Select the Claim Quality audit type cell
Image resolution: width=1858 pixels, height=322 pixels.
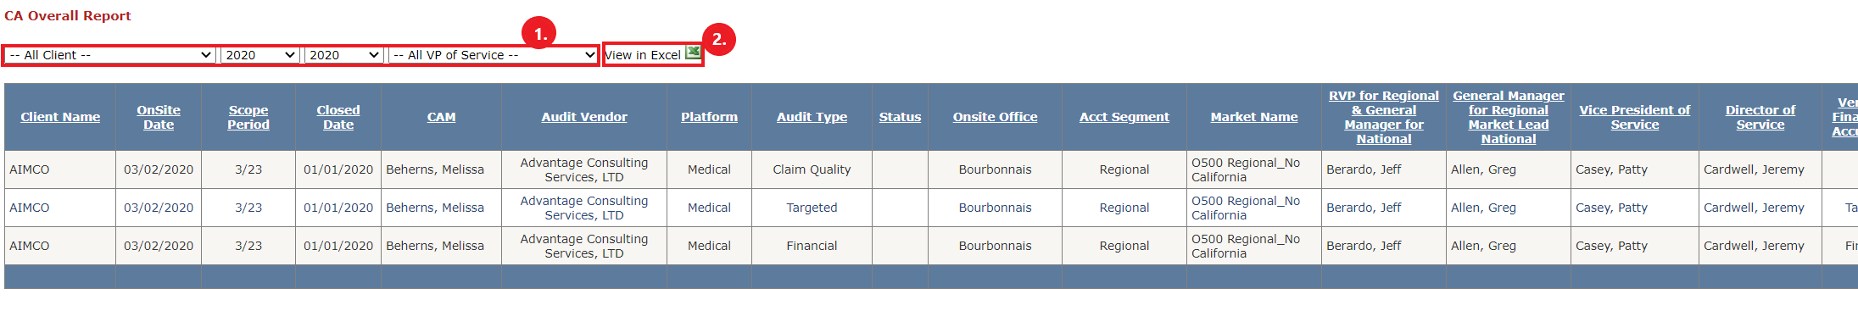click(812, 169)
